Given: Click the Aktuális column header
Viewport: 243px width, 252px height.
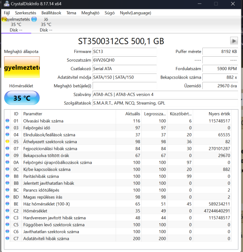Looking at the screenshot, I should [x=129, y=114].
